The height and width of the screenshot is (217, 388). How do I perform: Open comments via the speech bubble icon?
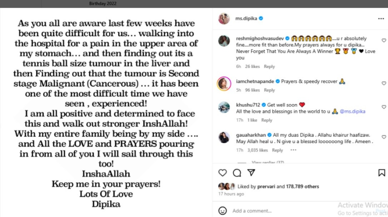(x=237, y=173)
